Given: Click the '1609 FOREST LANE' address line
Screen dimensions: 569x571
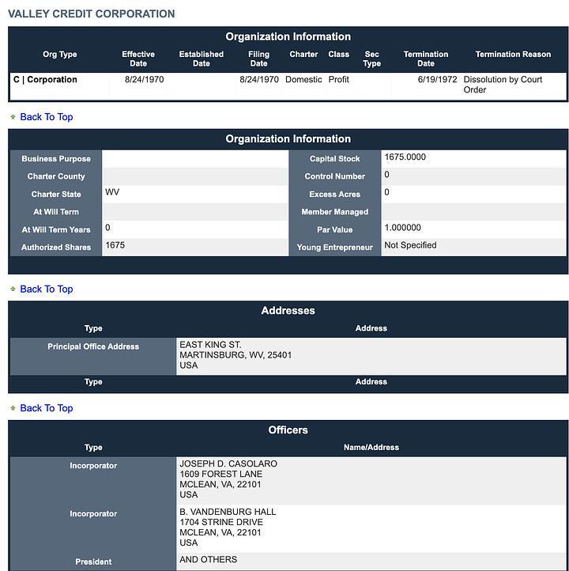Looking at the screenshot, I should [220, 475].
